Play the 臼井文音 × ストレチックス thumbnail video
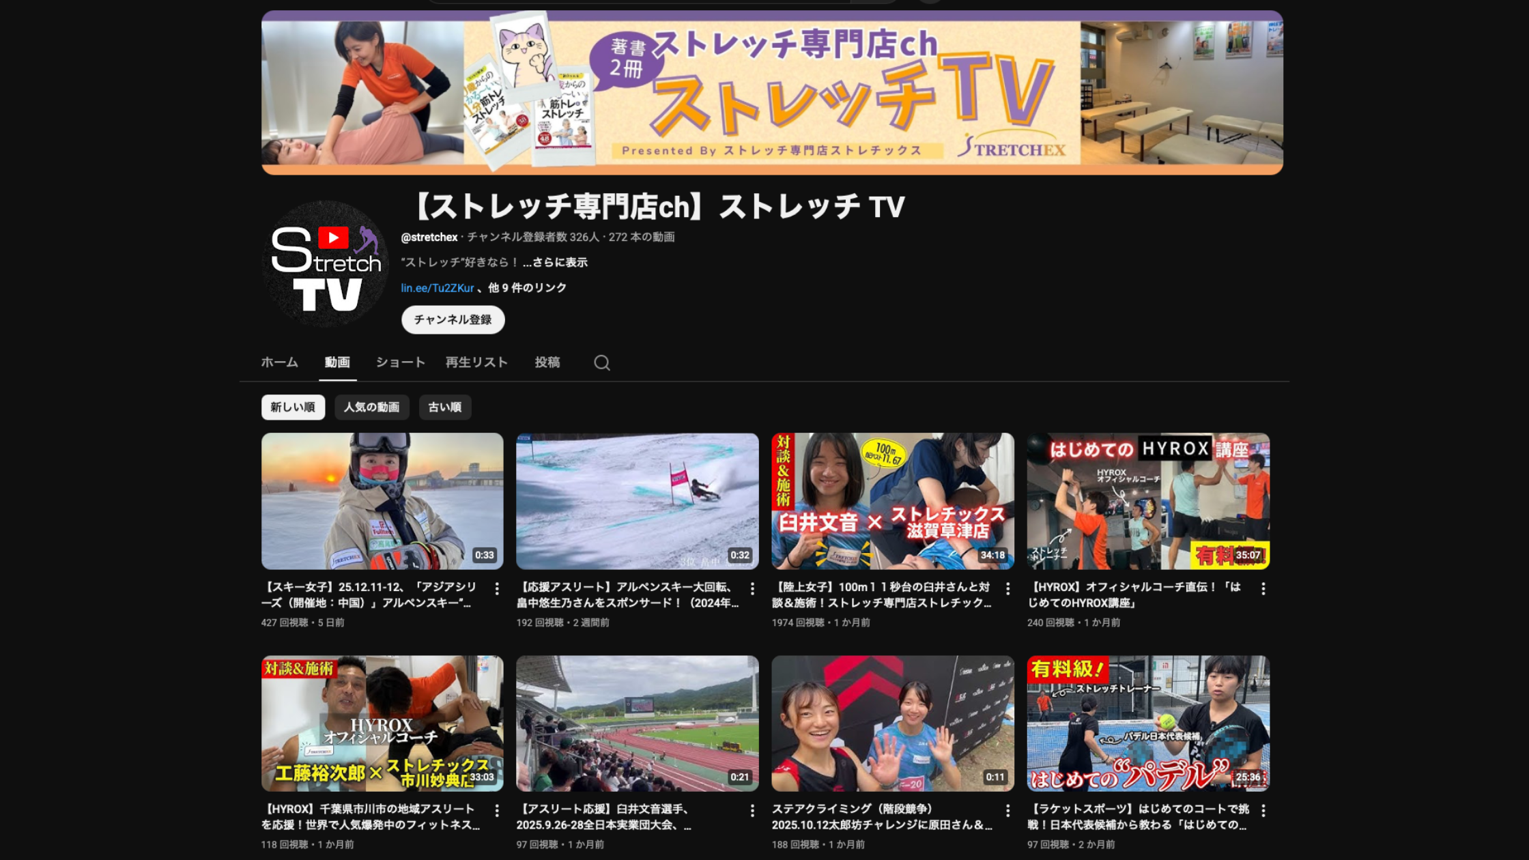This screenshot has width=1529, height=860. (892, 501)
